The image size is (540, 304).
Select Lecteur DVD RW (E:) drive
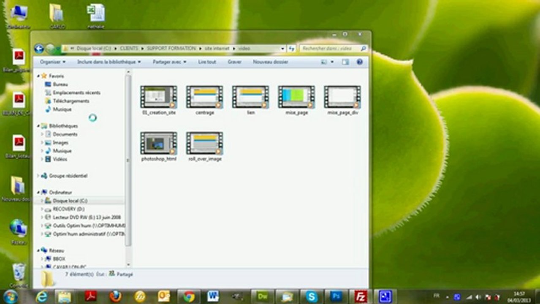(87, 217)
